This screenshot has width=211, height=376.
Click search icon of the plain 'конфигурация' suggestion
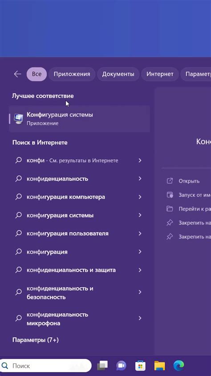point(18,251)
